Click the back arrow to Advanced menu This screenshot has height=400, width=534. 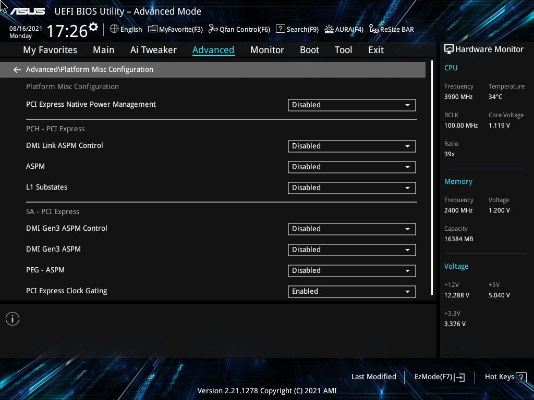[x=17, y=70]
